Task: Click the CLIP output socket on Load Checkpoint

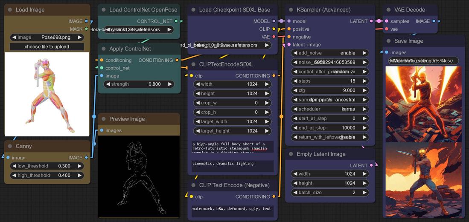Action: click(x=274, y=29)
